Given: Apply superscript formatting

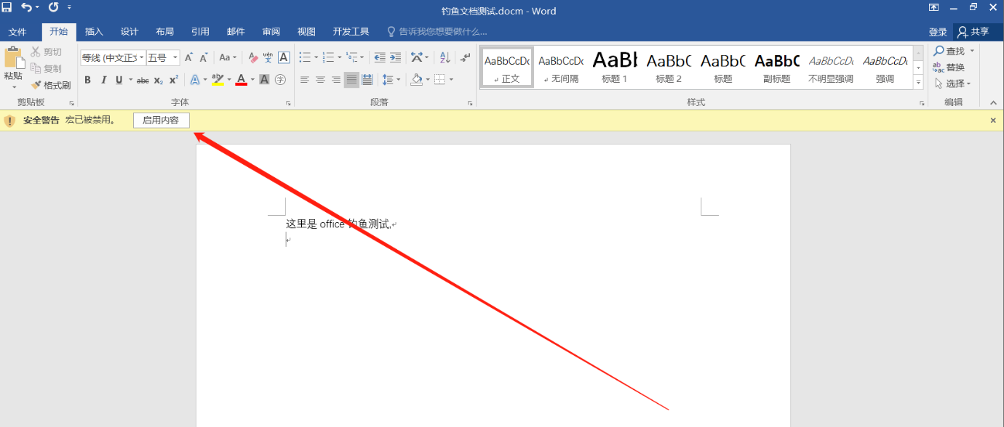Looking at the screenshot, I should point(174,80).
